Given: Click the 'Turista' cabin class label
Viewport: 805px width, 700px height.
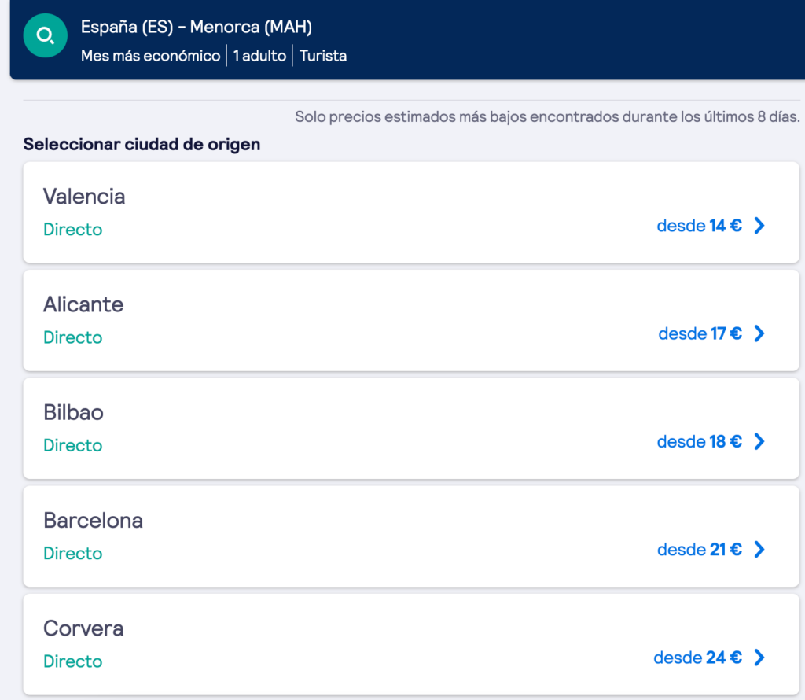Looking at the screenshot, I should tap(323, 56).
